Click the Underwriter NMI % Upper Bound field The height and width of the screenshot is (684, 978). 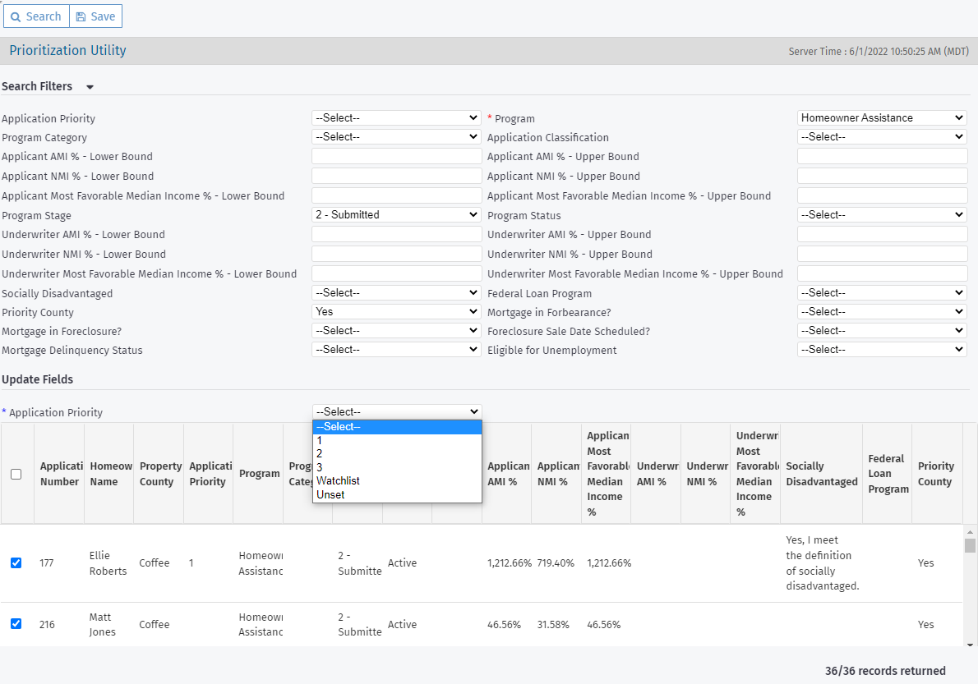tap(880, 254)
